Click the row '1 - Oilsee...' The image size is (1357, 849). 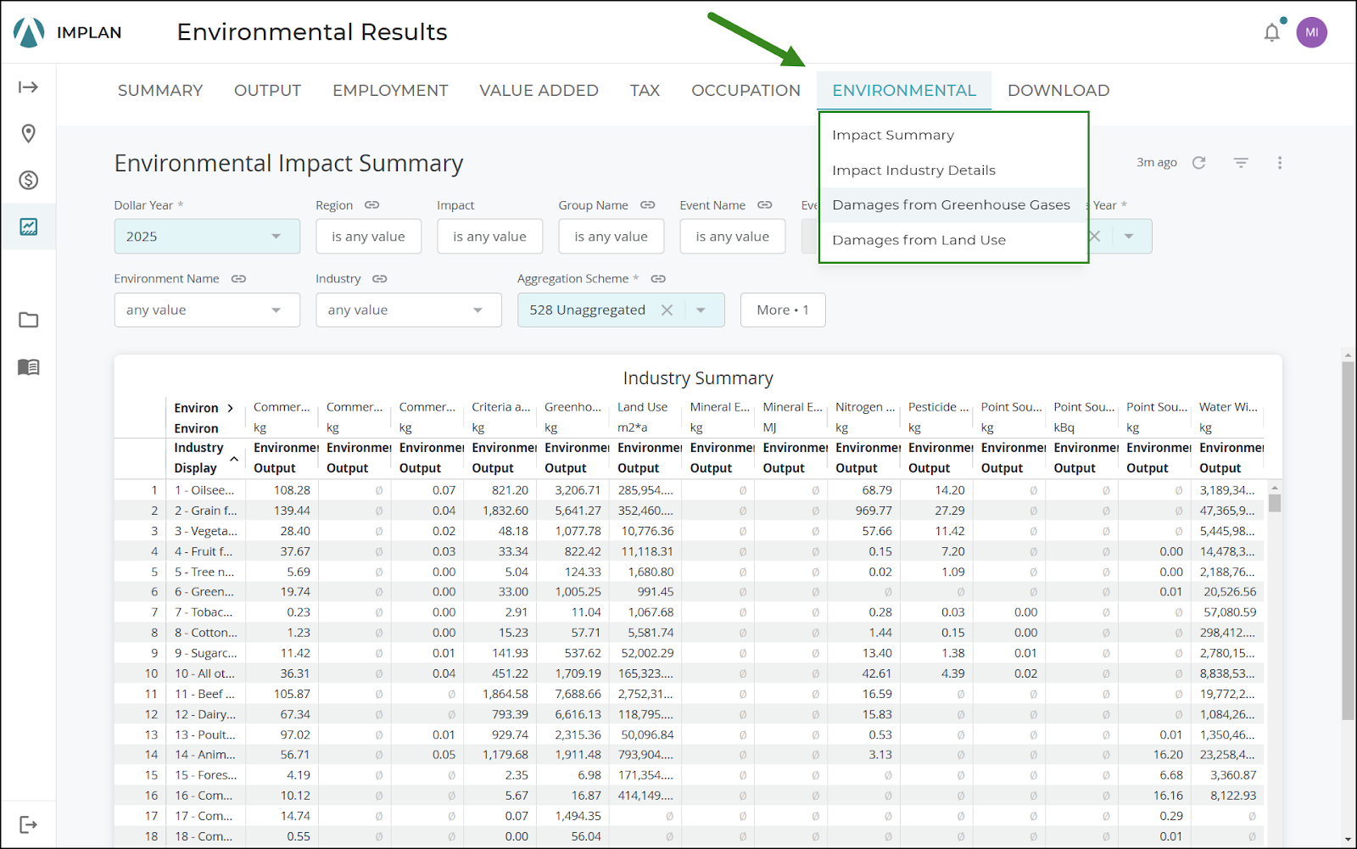[x=690, y=490]
